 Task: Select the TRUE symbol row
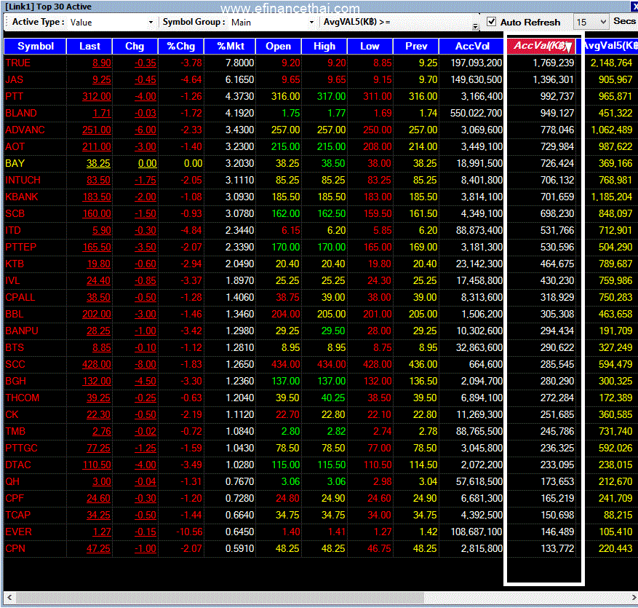pyautogui.click(x=18, y=63)
